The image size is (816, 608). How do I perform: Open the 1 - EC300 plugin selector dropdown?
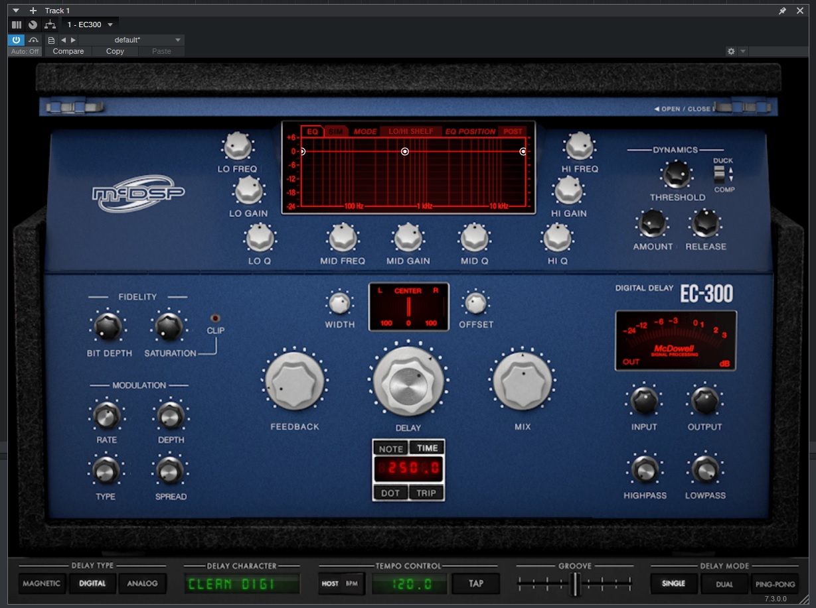(x=90, y=25)
